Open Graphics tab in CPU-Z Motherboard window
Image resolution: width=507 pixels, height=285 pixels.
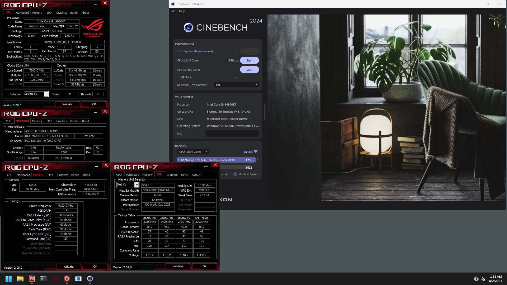[62, 121]
